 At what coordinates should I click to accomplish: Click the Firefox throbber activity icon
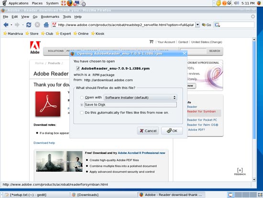tap(253, 16)
